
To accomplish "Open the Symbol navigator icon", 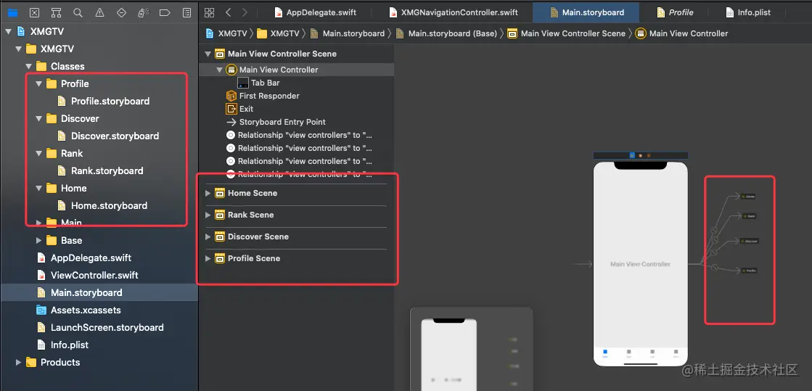I will [56, 12].
